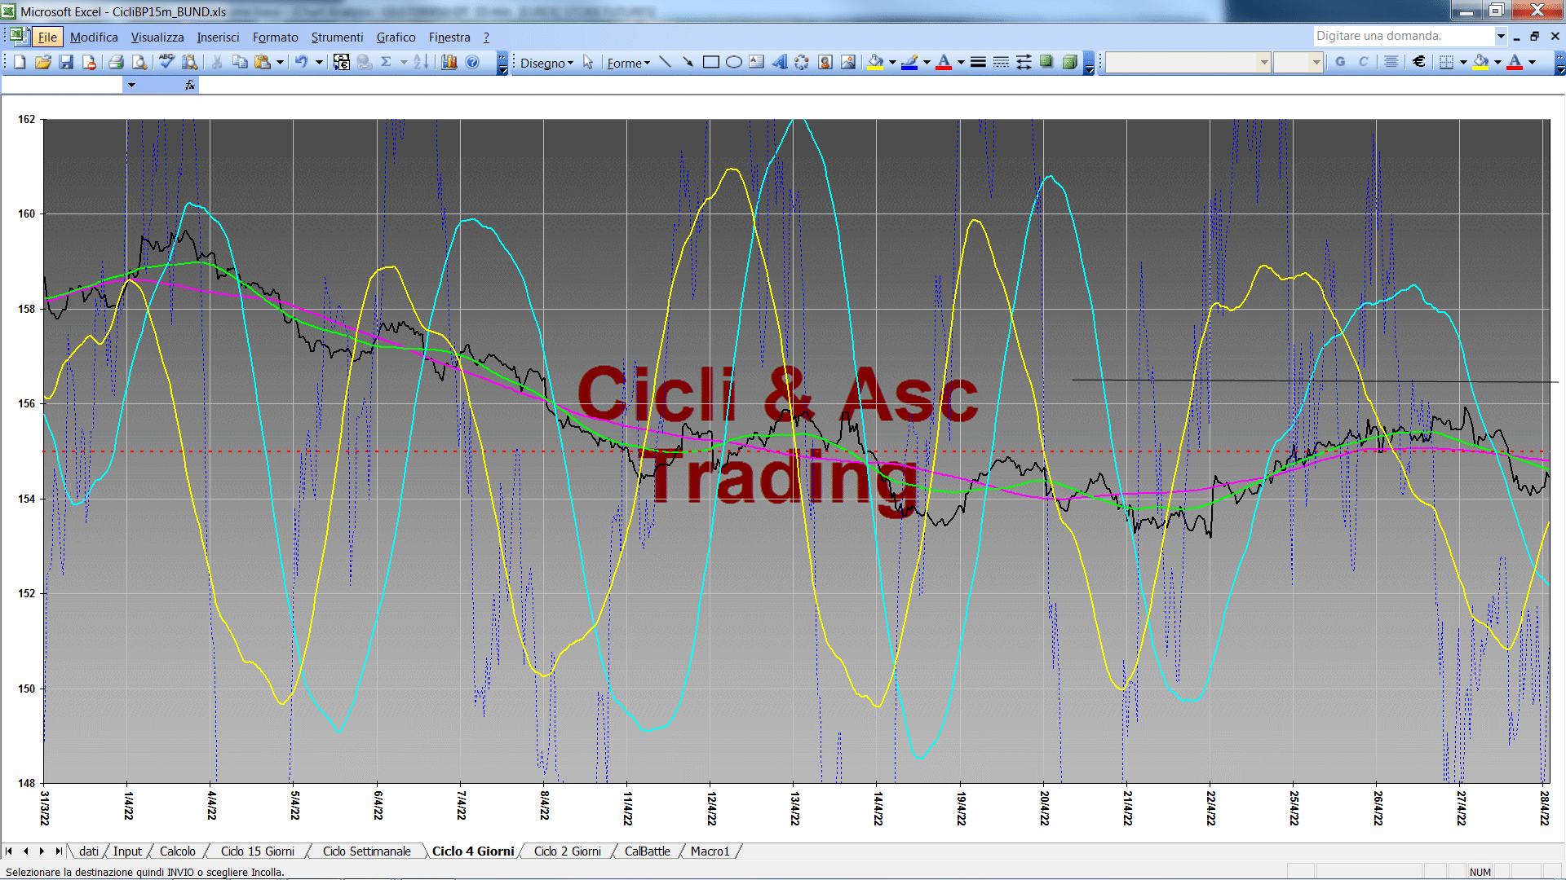Open the Modifica menu
1566x880 pixels.
94,37
